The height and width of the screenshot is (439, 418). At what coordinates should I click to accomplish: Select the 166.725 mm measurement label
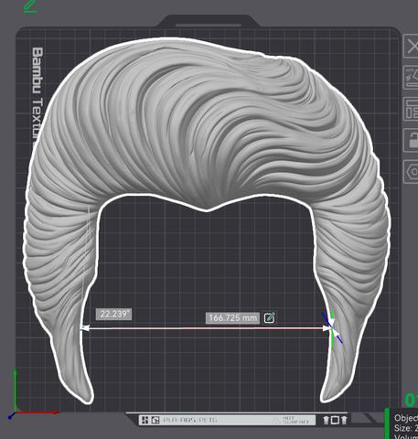(x=232, y=318)
